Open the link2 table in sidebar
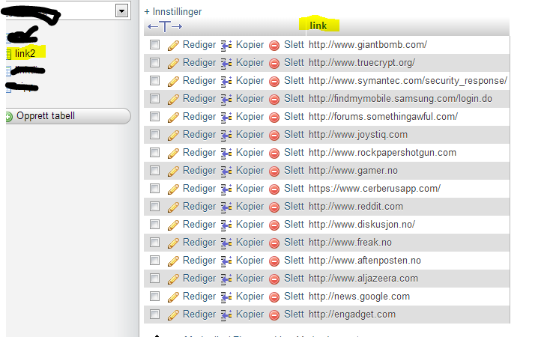Image resolution: width=559 pixels, height=337 pixels. (25, 53)
